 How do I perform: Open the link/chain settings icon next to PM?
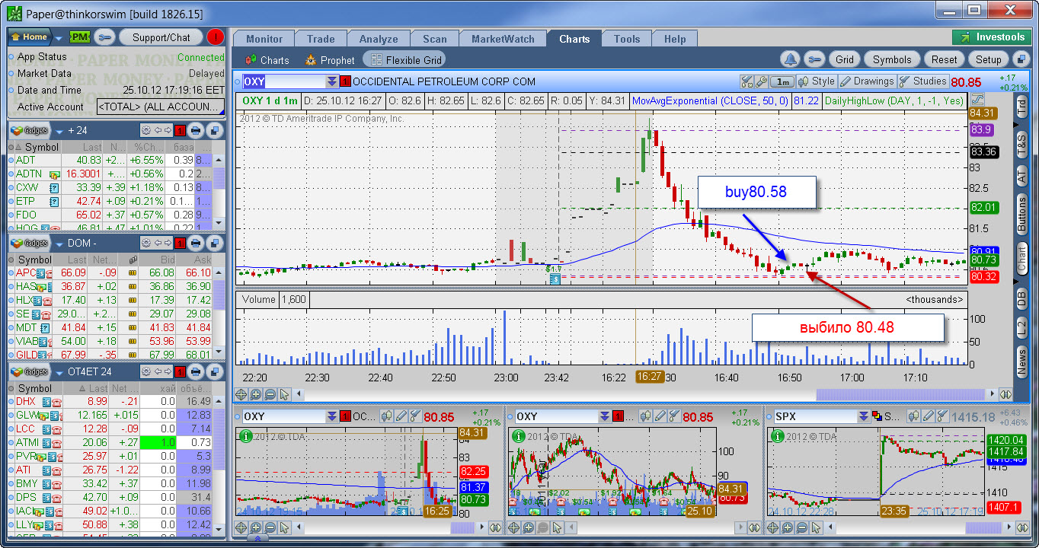(x=105, y=37)
